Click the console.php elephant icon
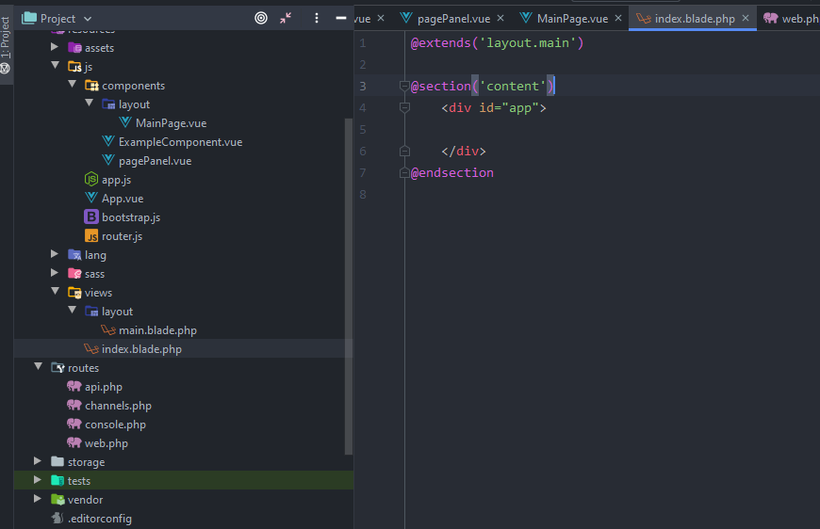This screenshot has height=529, width=820. tap(74, 424)
